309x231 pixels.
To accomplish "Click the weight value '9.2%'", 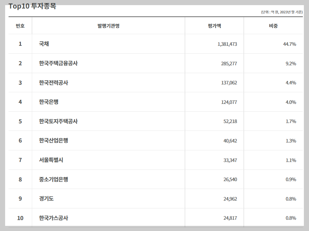I will coord(291,64).
